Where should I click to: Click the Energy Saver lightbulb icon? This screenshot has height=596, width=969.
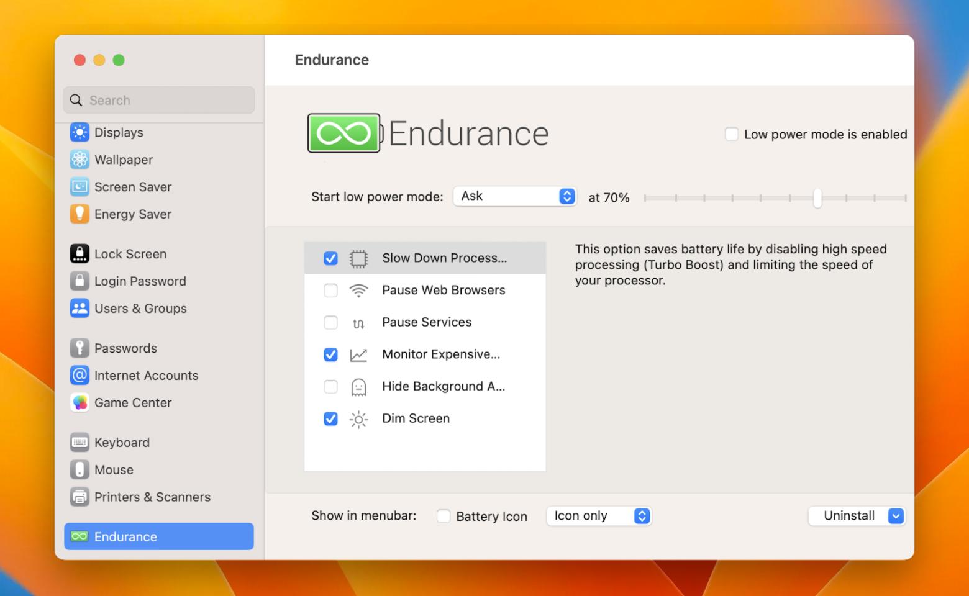click(x=80, y=214)
